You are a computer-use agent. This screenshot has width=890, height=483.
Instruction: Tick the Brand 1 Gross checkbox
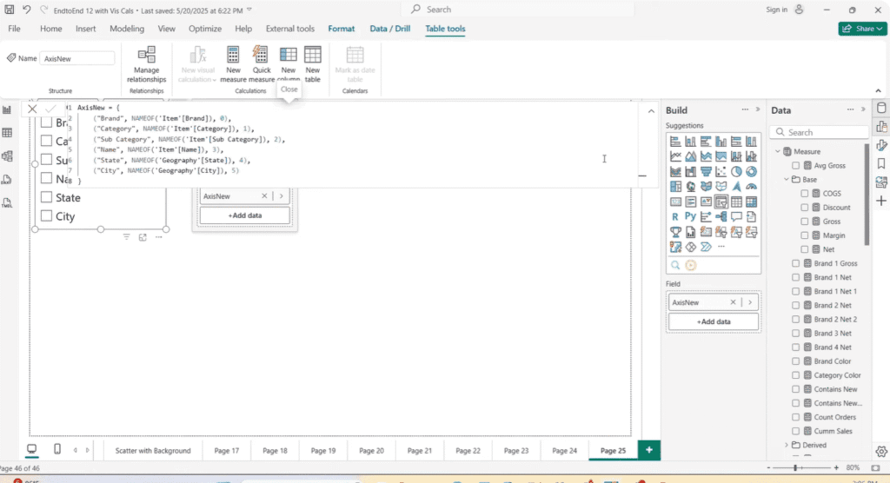click(796, 263)
